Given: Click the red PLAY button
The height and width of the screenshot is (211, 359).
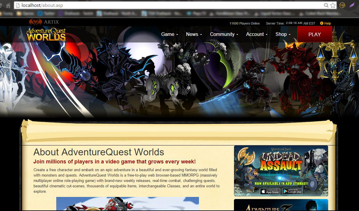Looking at the screenshot, I should tap(315, 34).
